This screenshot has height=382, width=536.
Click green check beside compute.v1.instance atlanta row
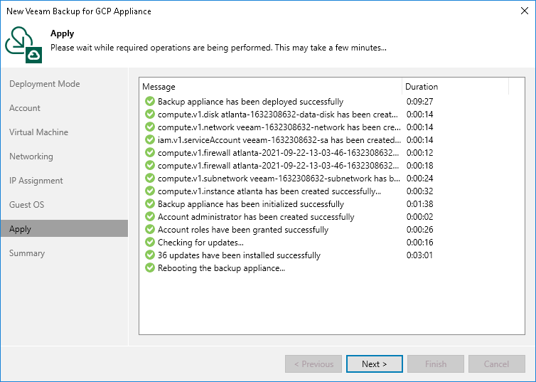point(150,191)
